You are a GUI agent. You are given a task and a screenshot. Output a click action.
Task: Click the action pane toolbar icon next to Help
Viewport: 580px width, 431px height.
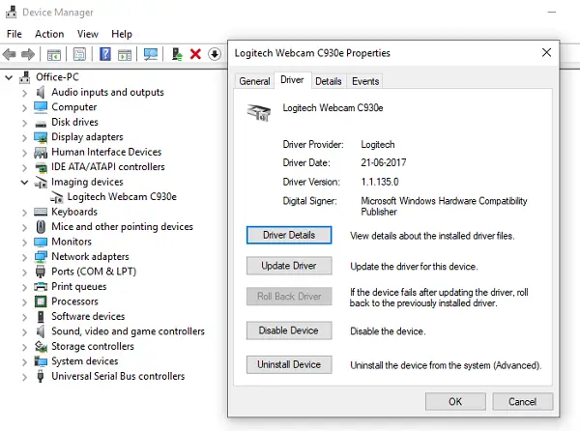(x=125, y=55)
